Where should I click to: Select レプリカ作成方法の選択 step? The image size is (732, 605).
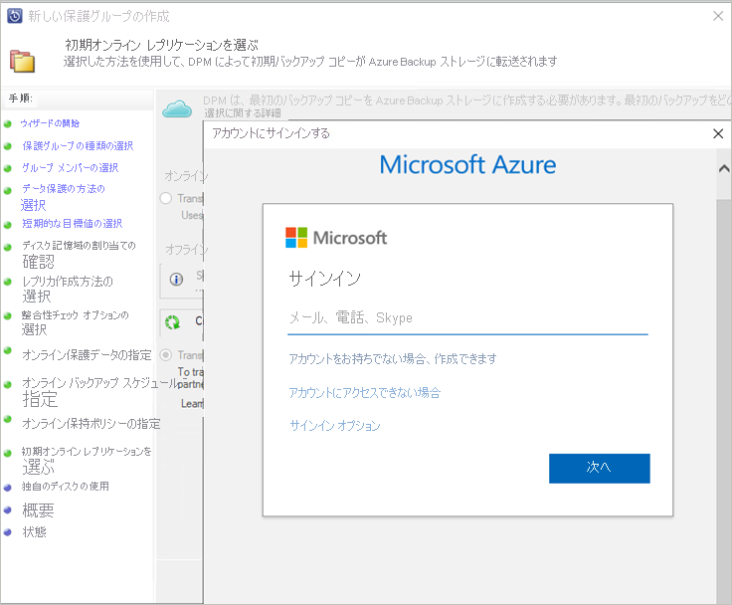pos(68,289)
